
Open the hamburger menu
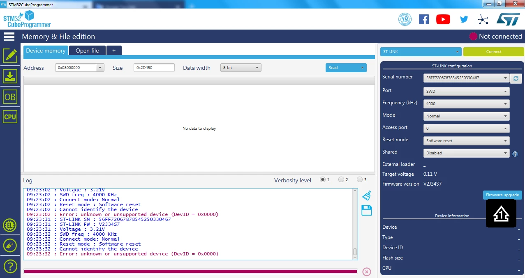coord(9,37)
